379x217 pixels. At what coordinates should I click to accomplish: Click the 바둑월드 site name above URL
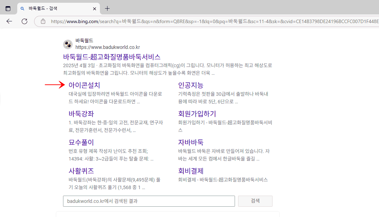[x=84, y=40]
